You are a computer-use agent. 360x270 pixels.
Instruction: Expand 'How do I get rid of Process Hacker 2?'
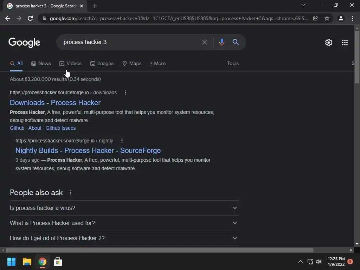tap(124, 238)
